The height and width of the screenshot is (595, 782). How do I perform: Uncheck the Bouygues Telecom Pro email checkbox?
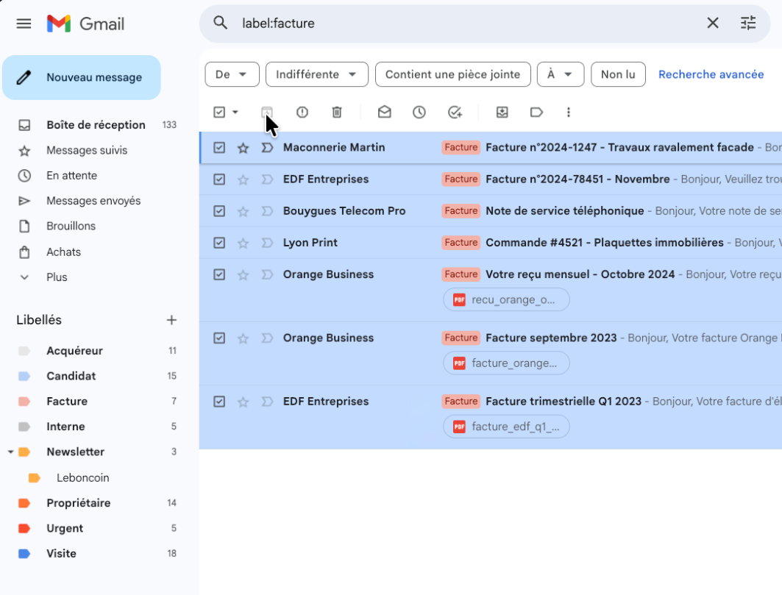pos(219,211)
